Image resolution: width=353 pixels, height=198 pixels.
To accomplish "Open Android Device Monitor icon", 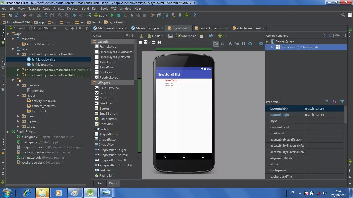I will [187, 15].
